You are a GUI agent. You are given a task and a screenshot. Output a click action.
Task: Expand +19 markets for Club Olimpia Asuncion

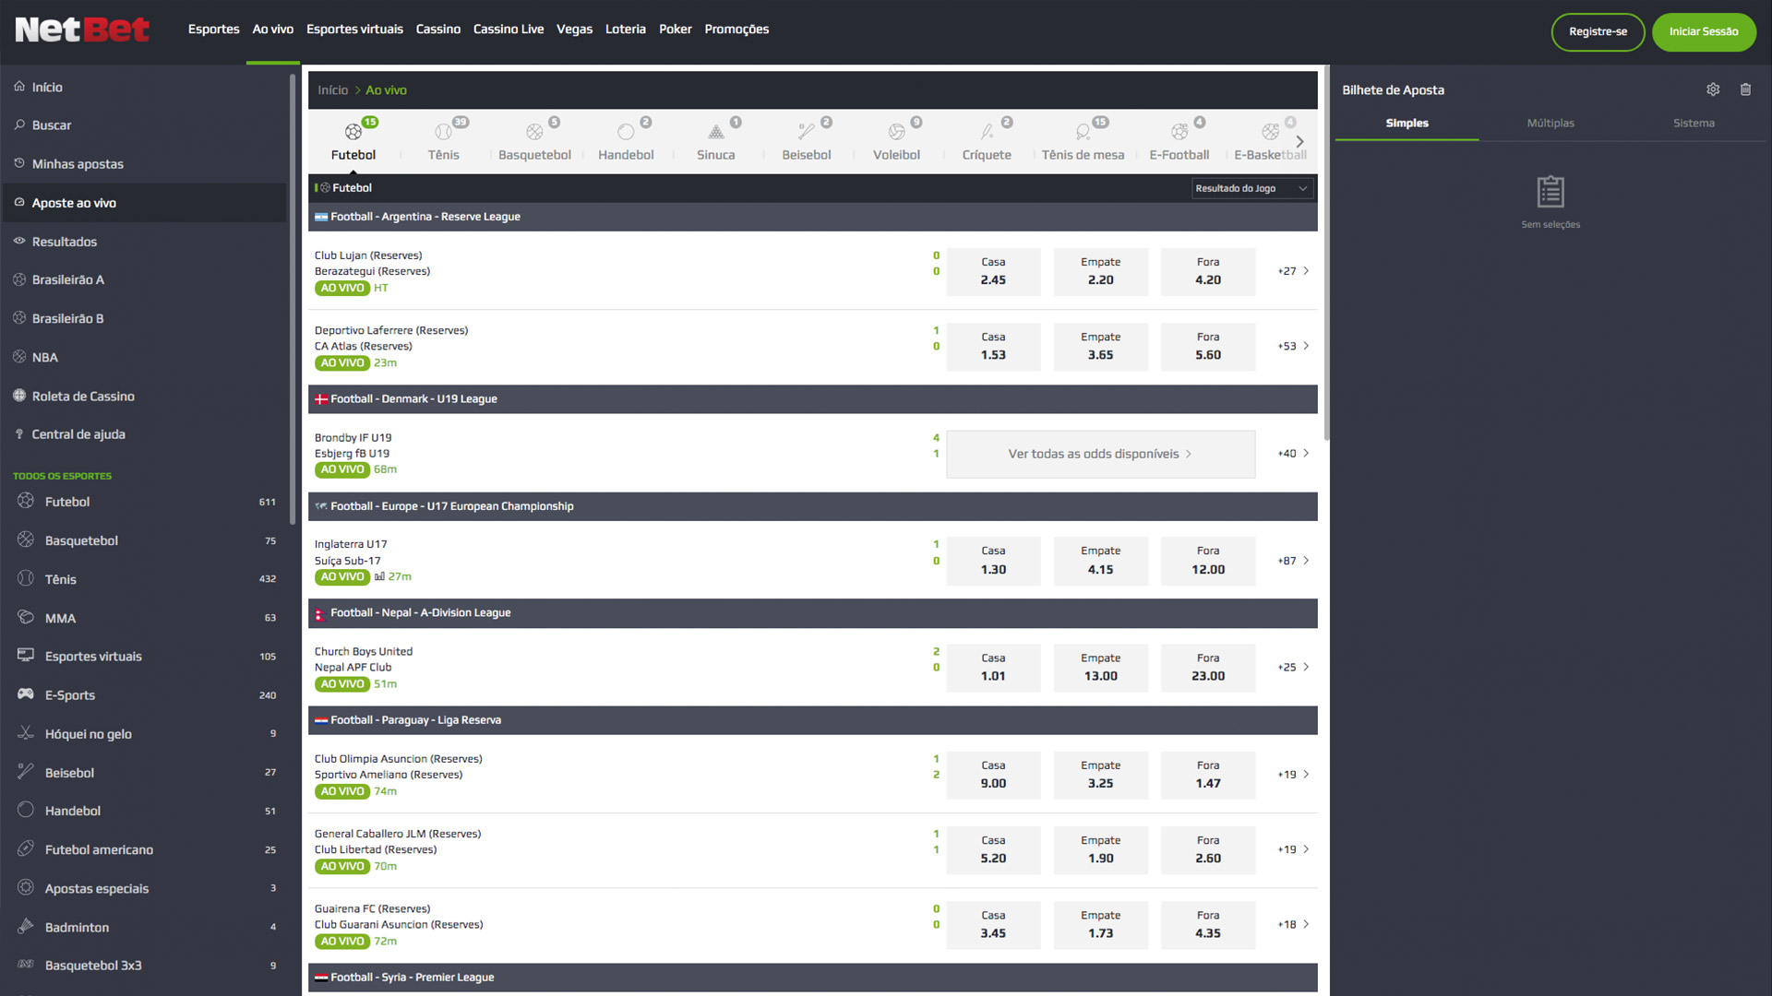pos(1294,775)
